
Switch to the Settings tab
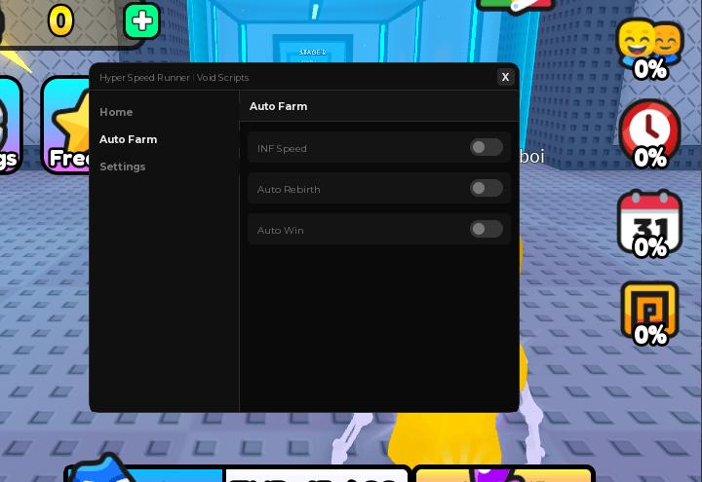(122, 167)
